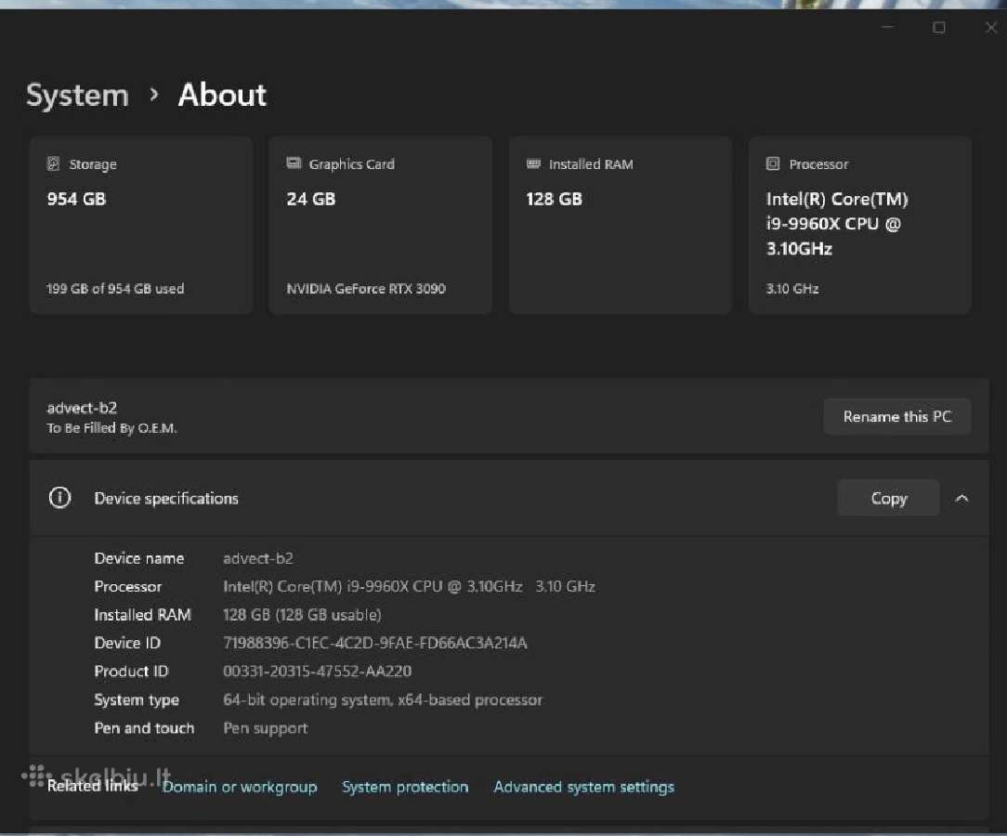Select Product ID value 00331-20315-47552-AA220
Viewport: 1007px width, 836px height.
click(x=318, y=671)
